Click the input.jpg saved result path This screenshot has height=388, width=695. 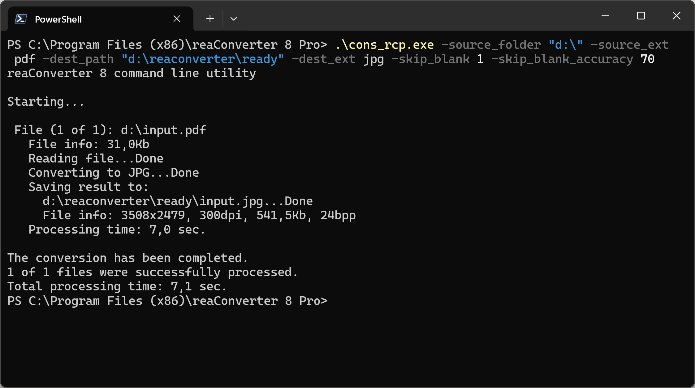pyautogui.click(x=177, y=201)
